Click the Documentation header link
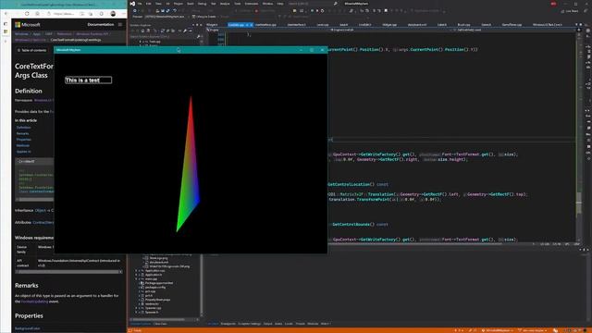Viewport: 592px width, 333px height. tap(101, 25)
